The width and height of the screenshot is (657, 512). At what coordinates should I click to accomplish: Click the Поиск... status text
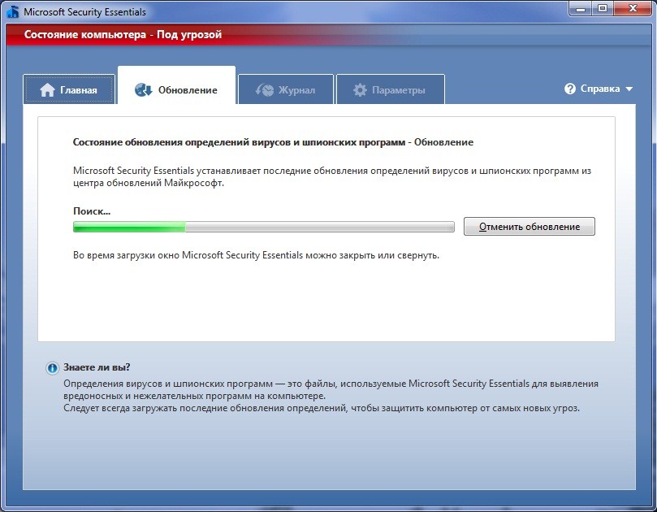click(x=92, y=211)
